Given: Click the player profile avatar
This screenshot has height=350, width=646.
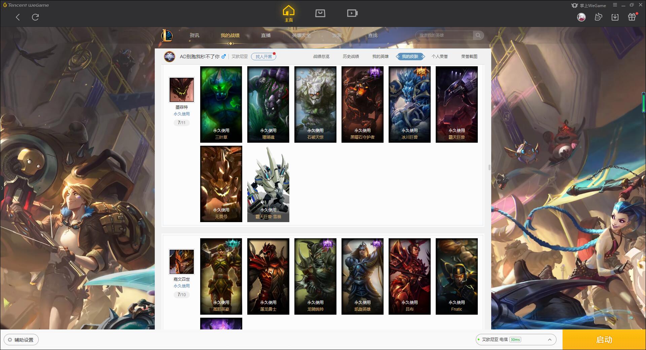Looking at the screenshot, I should (x=170, y=57).
